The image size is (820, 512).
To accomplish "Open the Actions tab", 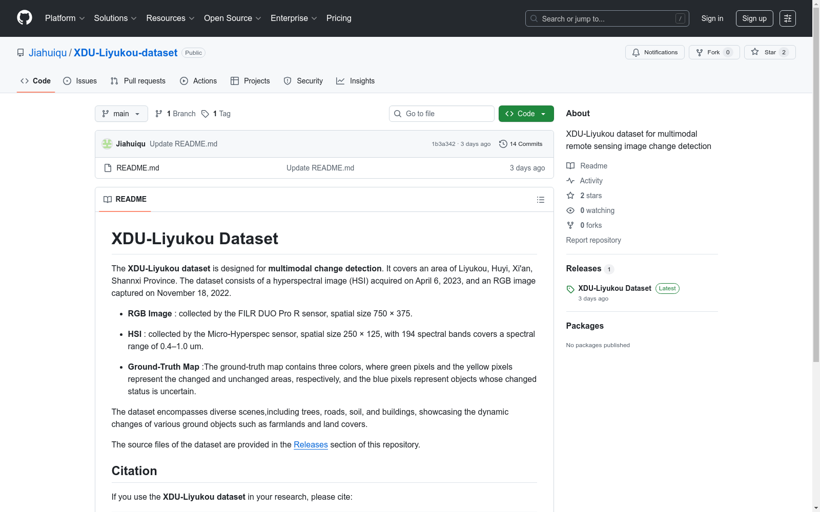I will pos(198,81).
